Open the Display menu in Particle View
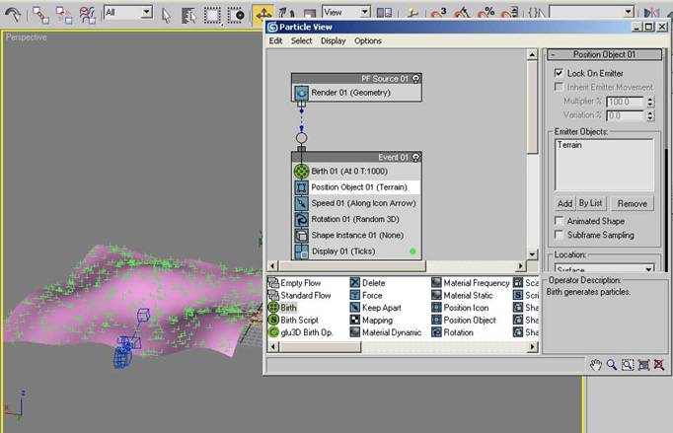 click(333, 41)
